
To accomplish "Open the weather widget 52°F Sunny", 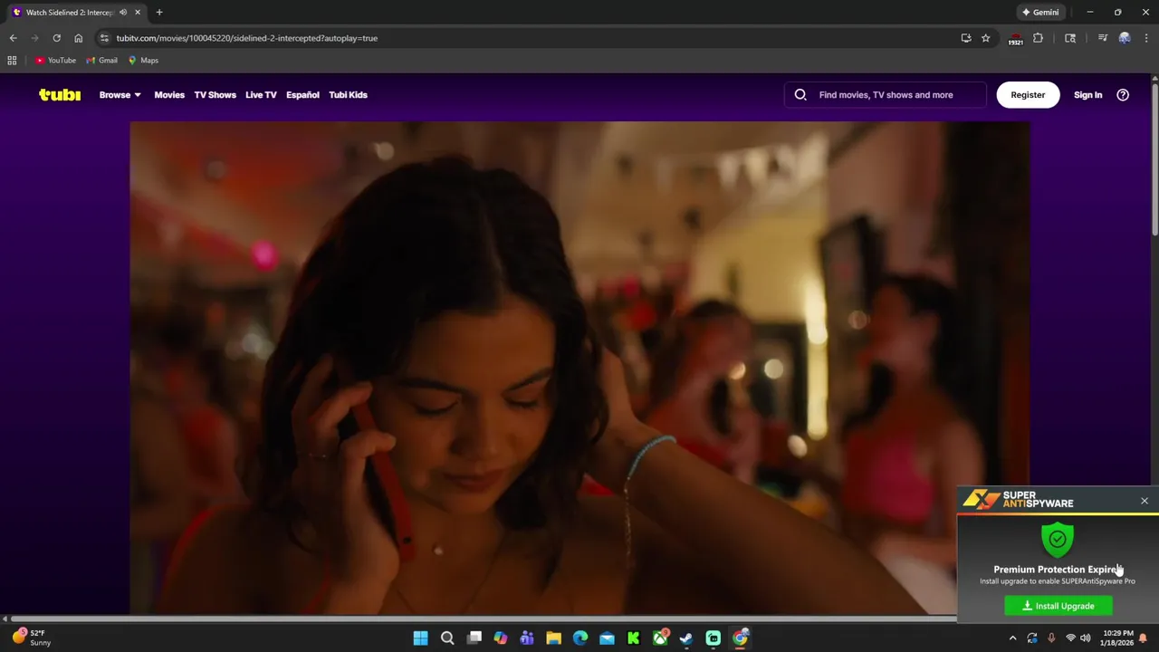I will (x=31, y=638).
